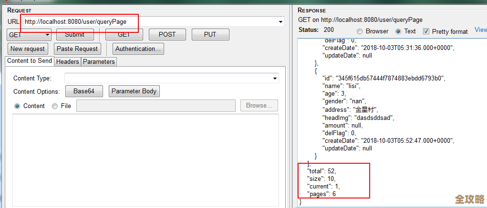
Task: Click the Paste Request button
Action: [77, 49]
